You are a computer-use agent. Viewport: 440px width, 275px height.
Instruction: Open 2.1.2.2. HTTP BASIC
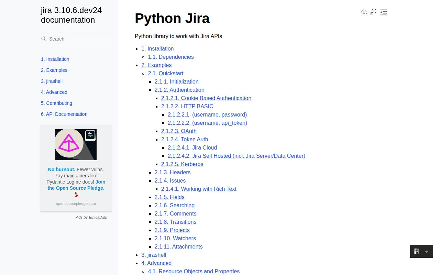tap(187, 106)
